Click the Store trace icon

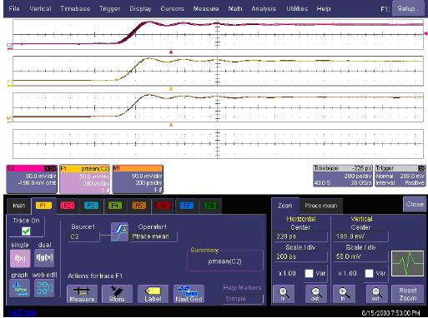[x=117, y=294]
